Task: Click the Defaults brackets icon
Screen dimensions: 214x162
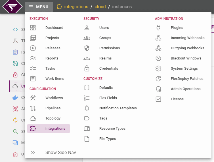Action: 87,88
